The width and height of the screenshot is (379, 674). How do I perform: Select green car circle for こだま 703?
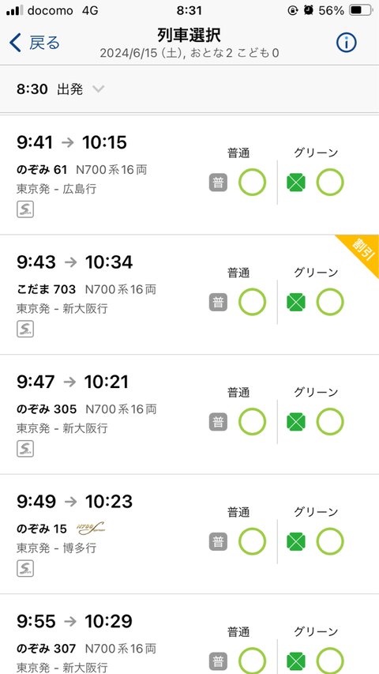(330, 302)
